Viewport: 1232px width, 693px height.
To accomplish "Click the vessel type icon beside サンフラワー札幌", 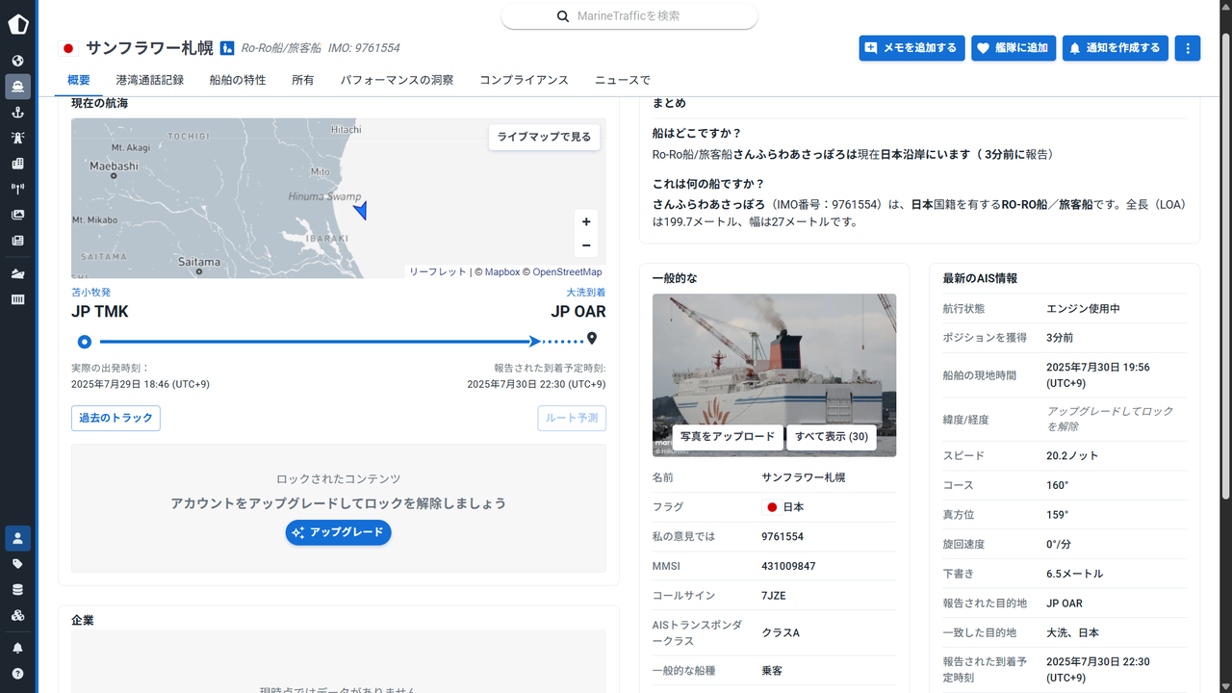I will click(x=227, y=48).
